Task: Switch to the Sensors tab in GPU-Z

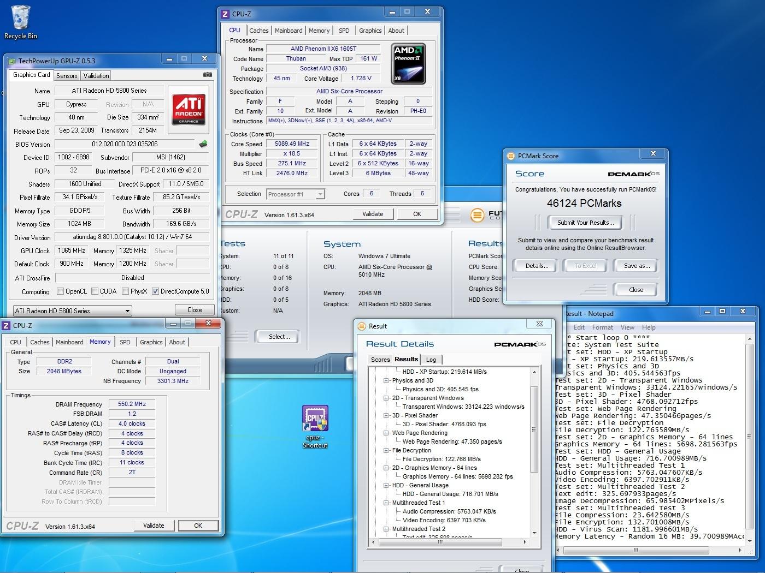Action: tap(67, 76)
